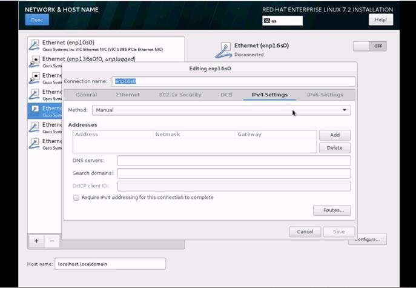Select the IPv4 Settings tab
416x288 pixels.
269,95
